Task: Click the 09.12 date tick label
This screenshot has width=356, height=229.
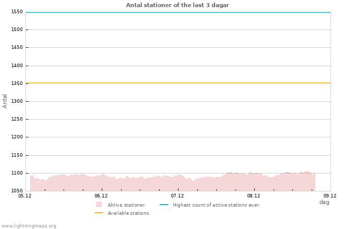Action: tap(330, 195)
